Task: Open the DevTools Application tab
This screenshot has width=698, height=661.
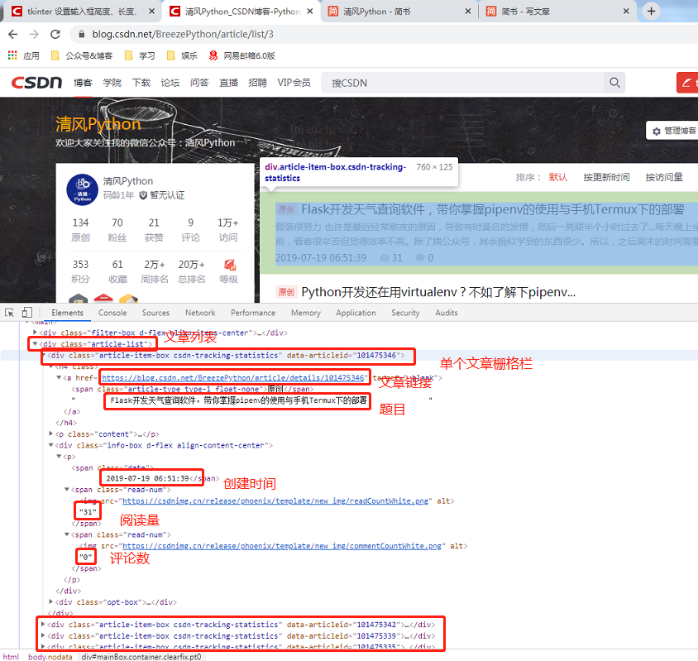Action: 356,313
